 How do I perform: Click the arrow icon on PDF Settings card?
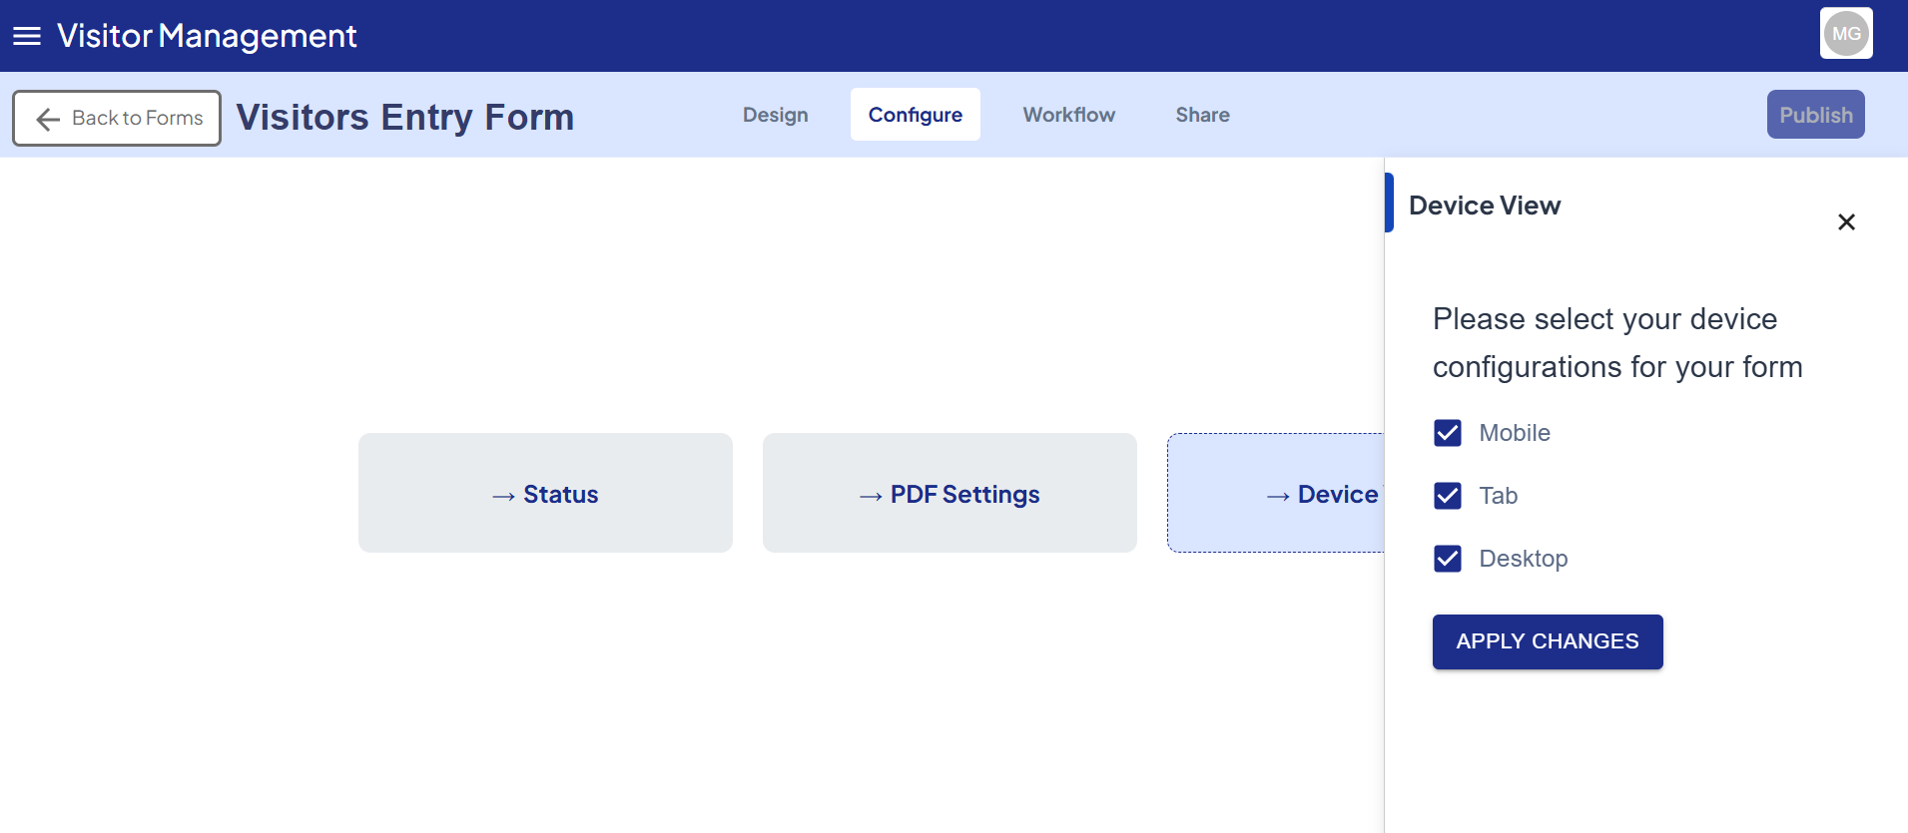coord(871,496)
